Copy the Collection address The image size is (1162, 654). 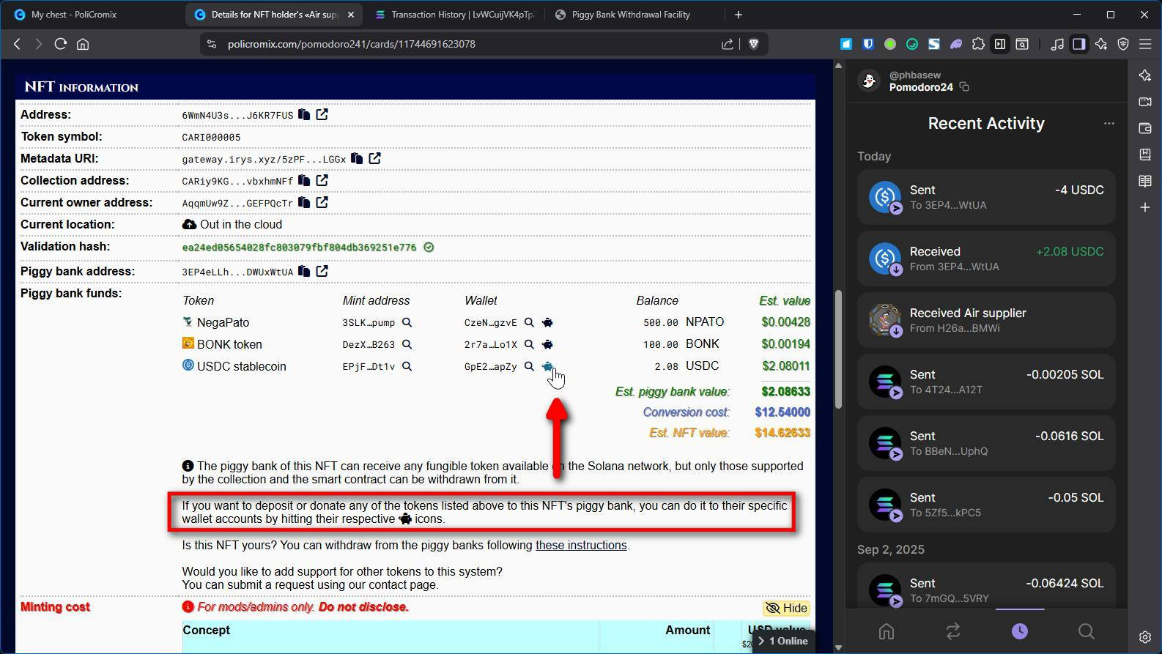point(304,181)
